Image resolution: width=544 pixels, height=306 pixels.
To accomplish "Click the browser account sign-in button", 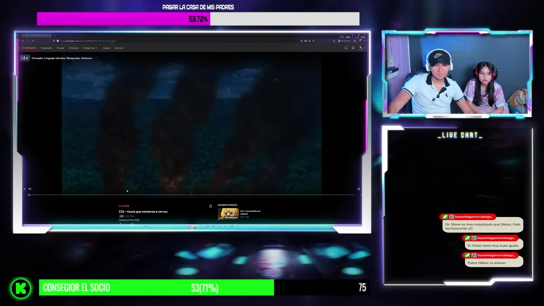I will point(344,41).
